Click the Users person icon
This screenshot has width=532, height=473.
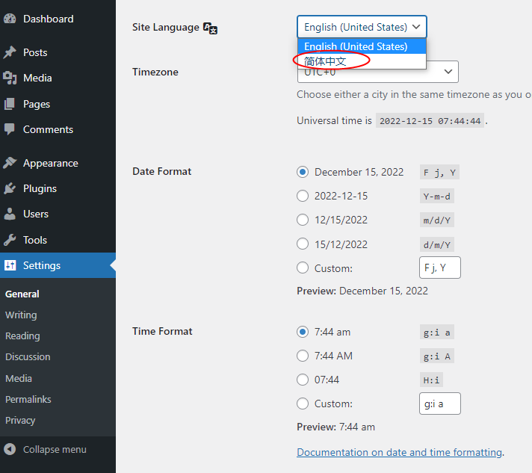[10, 214]
